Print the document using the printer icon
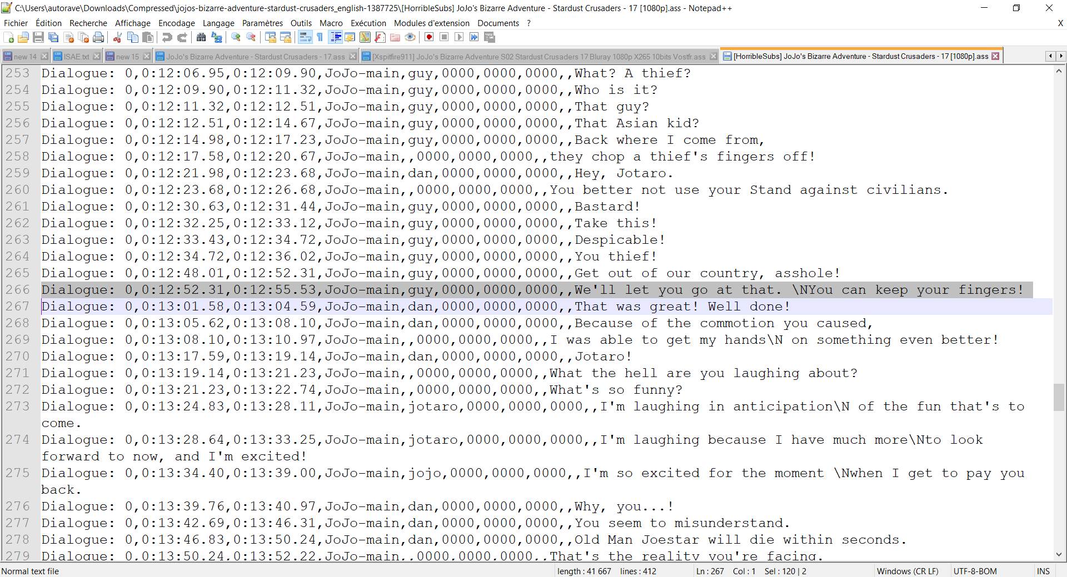Viewport: 1067px width, 577px height. [x=99, y=37]
